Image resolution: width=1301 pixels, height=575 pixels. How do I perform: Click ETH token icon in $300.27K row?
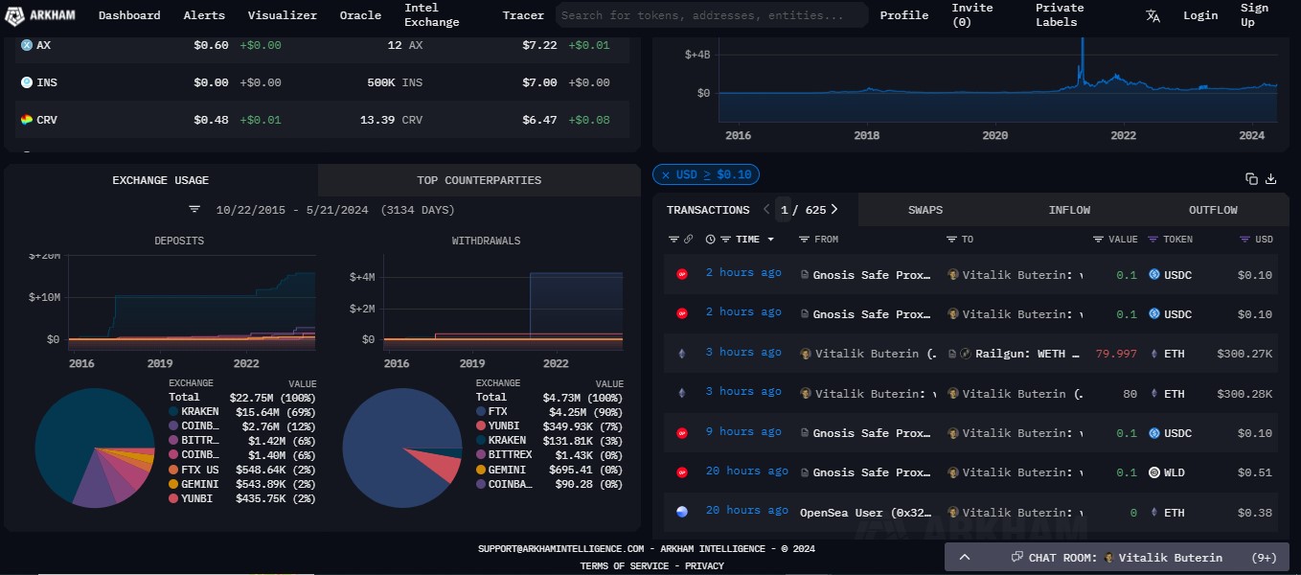click(x=1154, y=354)
